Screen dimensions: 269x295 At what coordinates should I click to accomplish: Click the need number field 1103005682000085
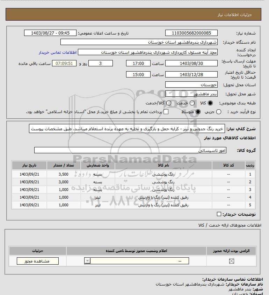(x=191, y=33)
